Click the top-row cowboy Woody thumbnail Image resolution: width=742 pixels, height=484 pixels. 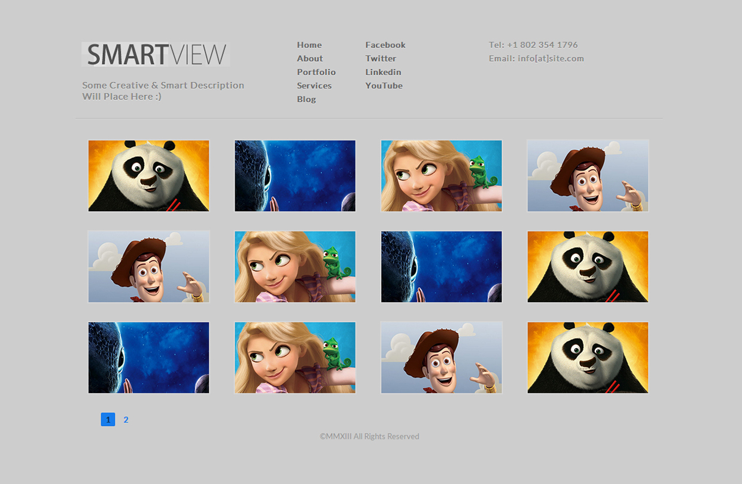pyautogui.click(x=588, y=176)
